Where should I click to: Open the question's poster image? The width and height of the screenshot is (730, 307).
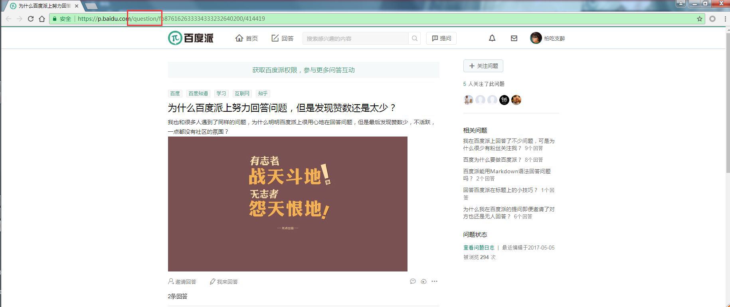point(287,204)
